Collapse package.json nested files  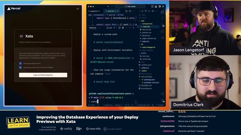140,79
